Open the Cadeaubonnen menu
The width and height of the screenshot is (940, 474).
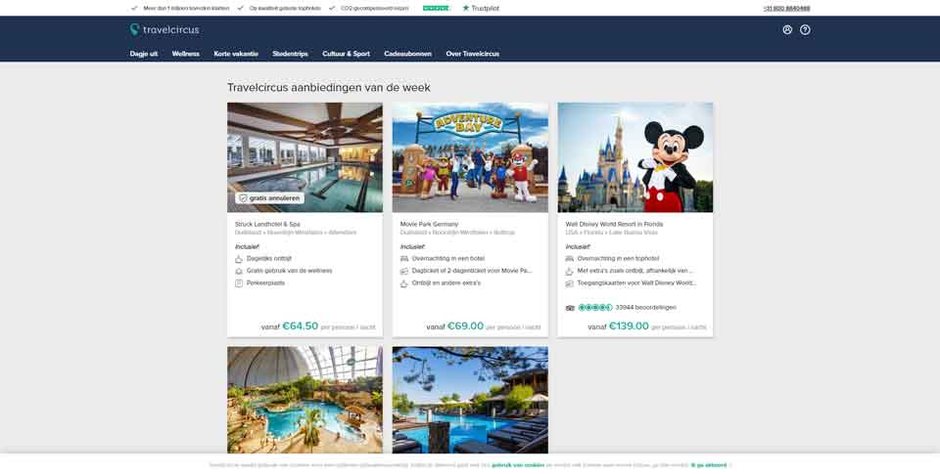pos(407,54)
